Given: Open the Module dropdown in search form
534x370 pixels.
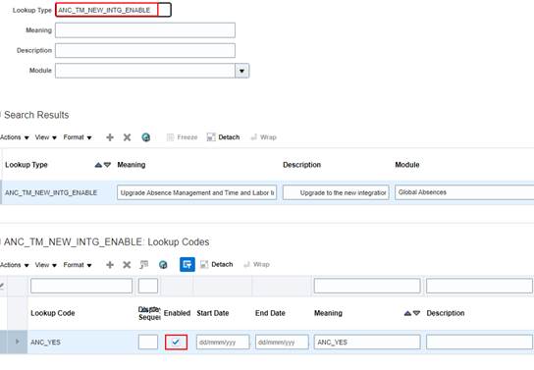Looking at the screenshot, I should click(241, 71).
